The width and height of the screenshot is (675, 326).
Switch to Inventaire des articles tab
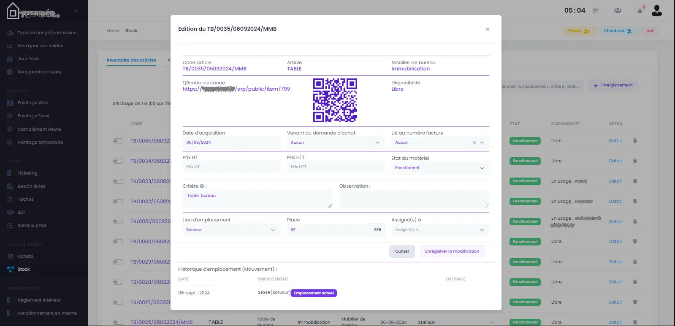(x=131, y=60)
